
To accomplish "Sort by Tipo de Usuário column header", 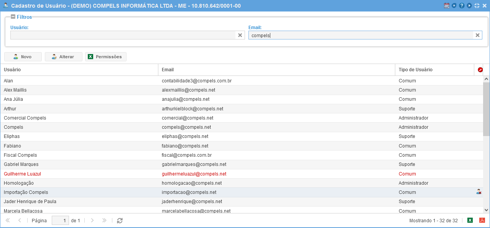I will pyautogui.click(x=434, y=70).
